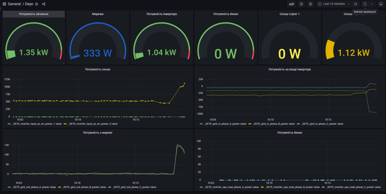386x194 pixels.
Task: Go to the General folder link
Action: [x=14, y=4]
